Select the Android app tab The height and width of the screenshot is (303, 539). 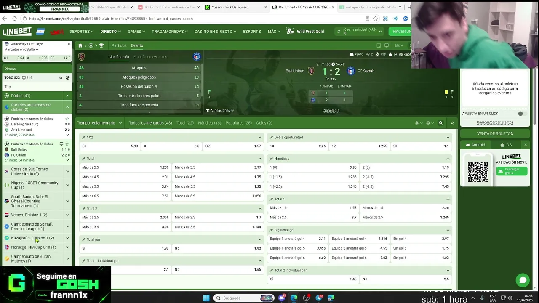point(476,145)
